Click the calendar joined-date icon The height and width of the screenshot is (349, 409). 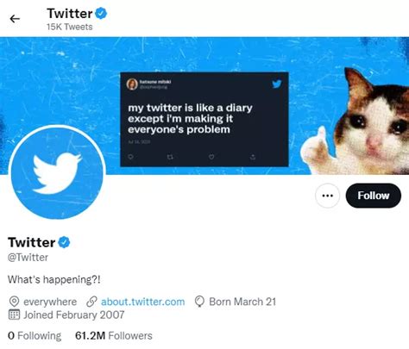(14, 315)
